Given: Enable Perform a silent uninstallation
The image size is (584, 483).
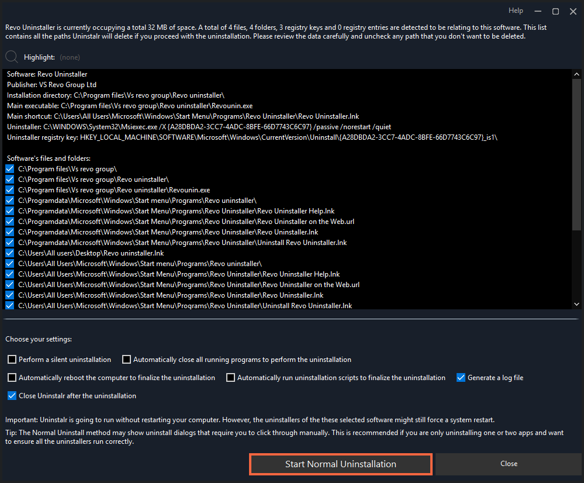Looking at the screenshot, I should [12, 359].
